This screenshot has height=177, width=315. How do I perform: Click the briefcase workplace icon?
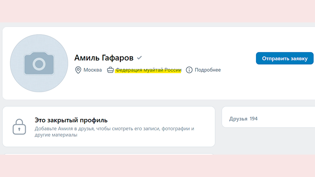pos(110,70)
